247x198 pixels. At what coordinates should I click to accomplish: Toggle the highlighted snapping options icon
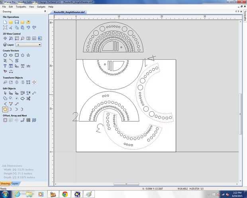[x=40, y=38]
